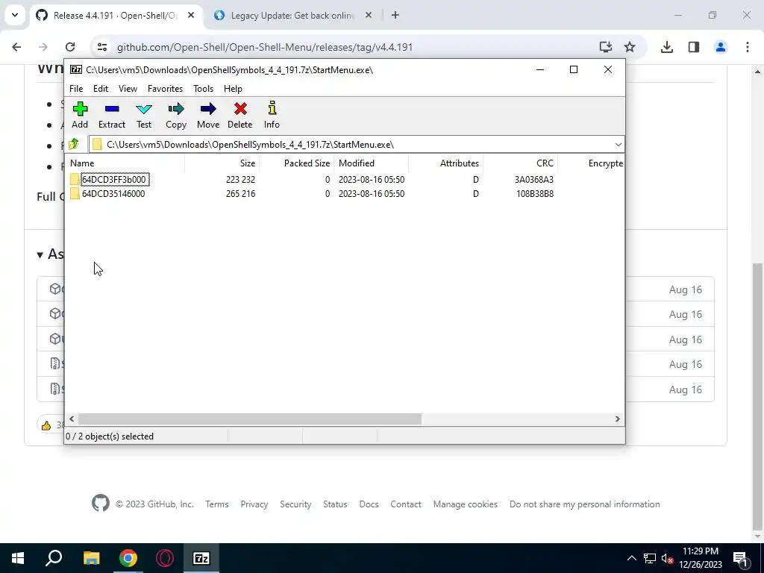Viewport: 764px width, 573px height.
Task: Open the Tools menu
Action: (x=203, y=89)
